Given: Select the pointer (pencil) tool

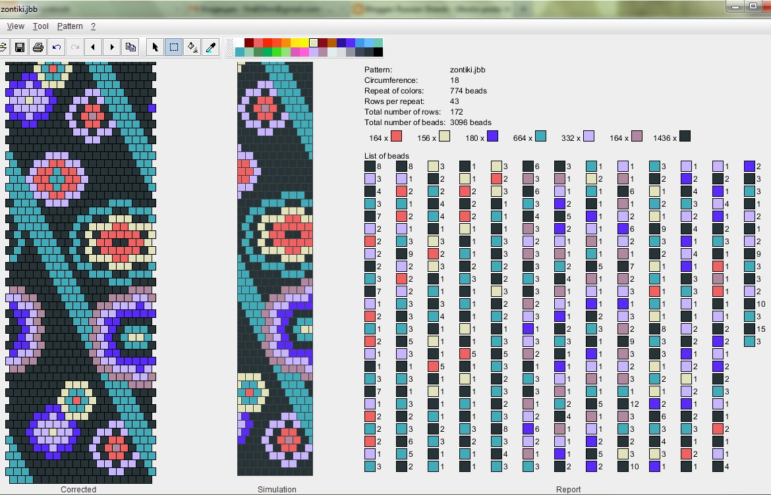Looking at the screenshot, I should tap(156, 47).
